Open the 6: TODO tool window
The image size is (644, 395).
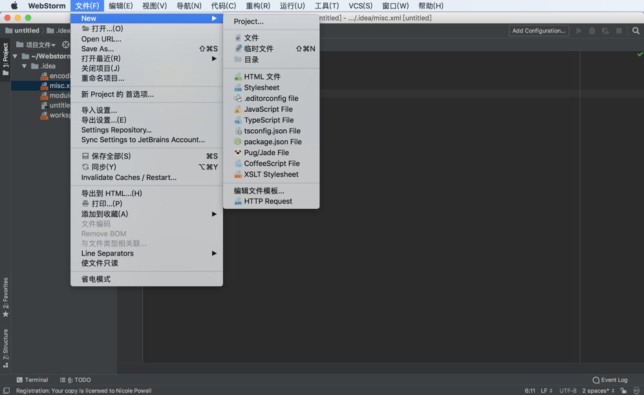(75, 380)
